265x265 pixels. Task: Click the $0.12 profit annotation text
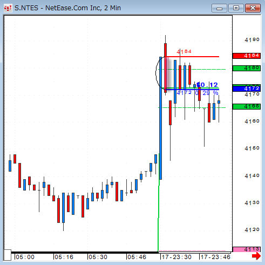[x=207, y=85]
